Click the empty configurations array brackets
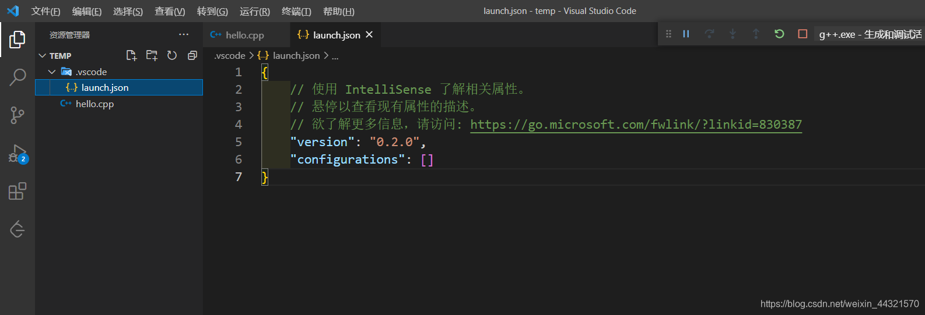Screen dimensions: 925x315 [427, 160]
